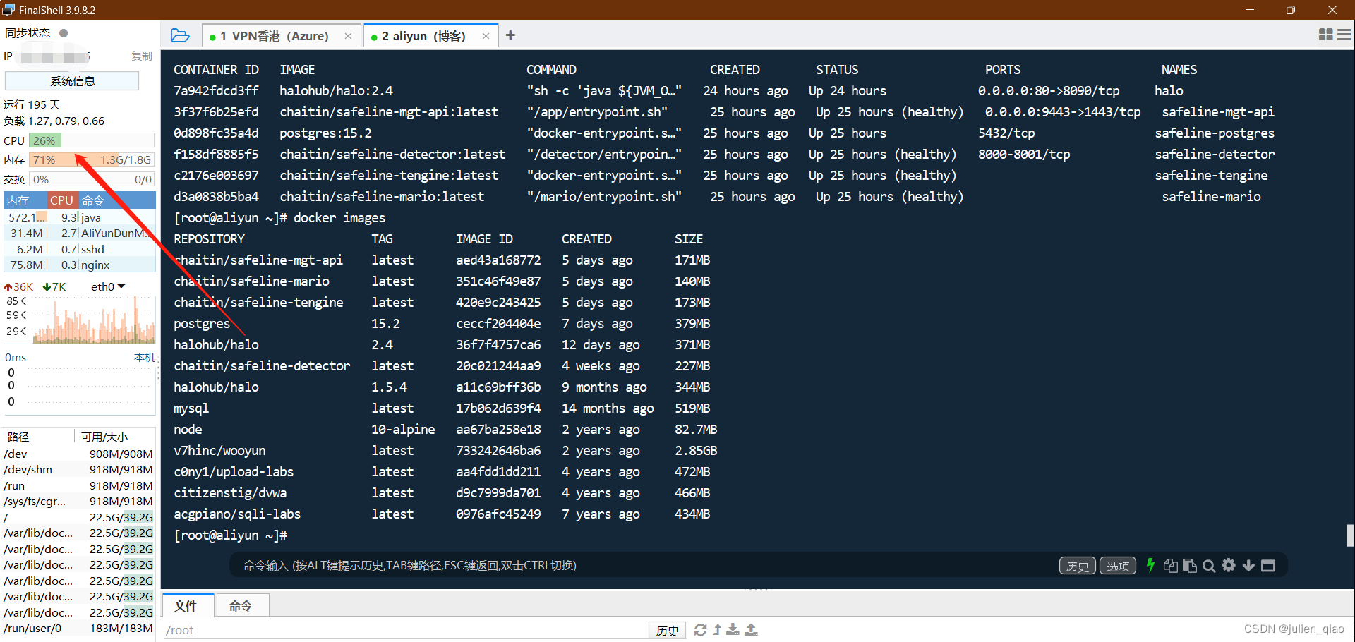Viewport: 1355px width, 642px height.
Task: Open the hamburger menu at top right
Action: pos(1344,35)
